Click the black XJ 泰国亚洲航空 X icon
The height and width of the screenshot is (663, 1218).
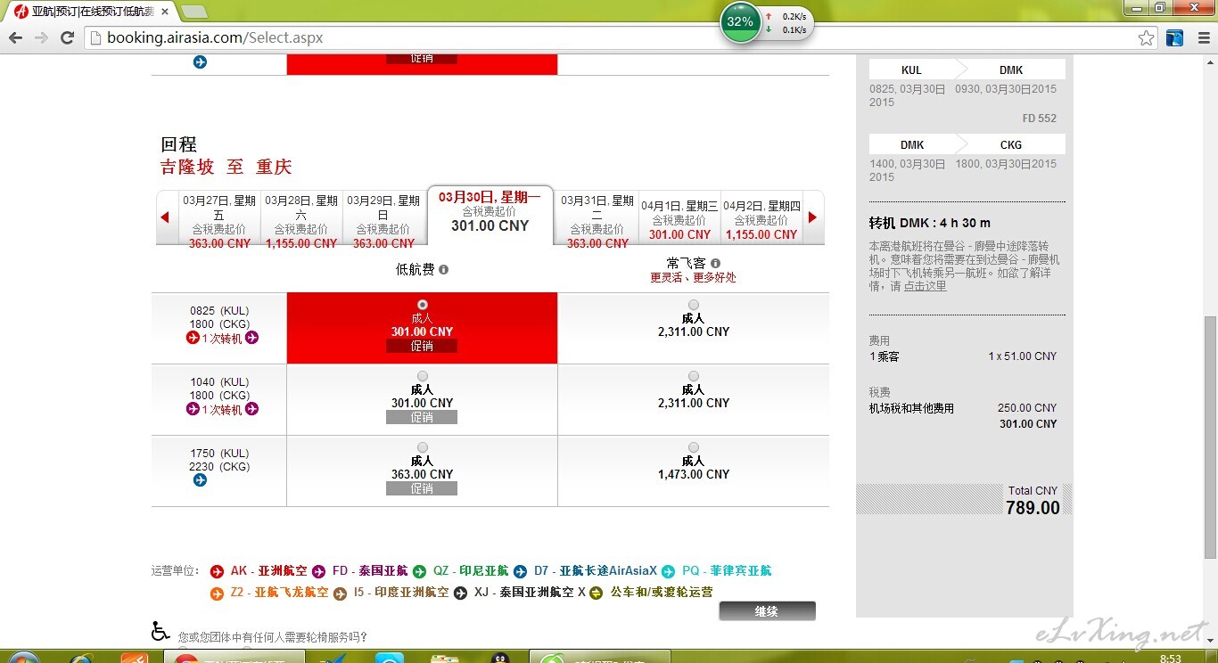tap(460, 593)
